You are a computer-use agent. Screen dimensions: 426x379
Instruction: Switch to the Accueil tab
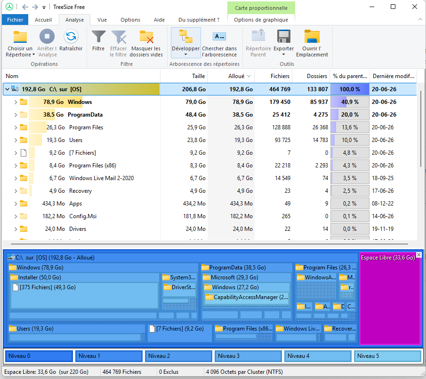point(43,20)
